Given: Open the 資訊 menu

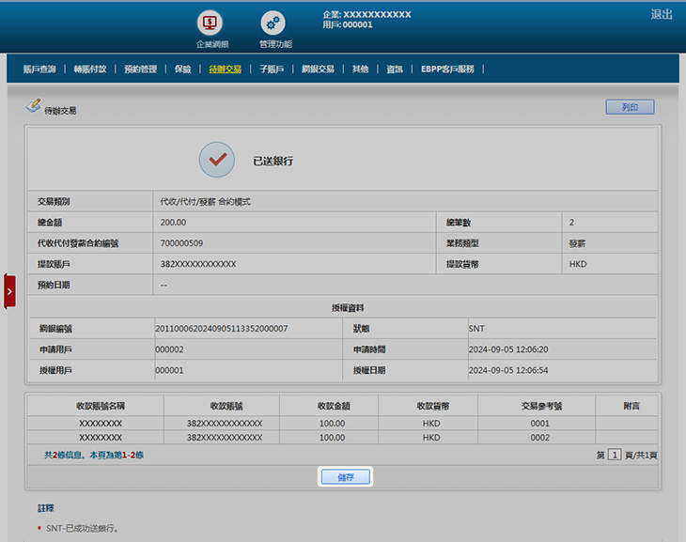Looking at the screenshot, I should [394, 69].
